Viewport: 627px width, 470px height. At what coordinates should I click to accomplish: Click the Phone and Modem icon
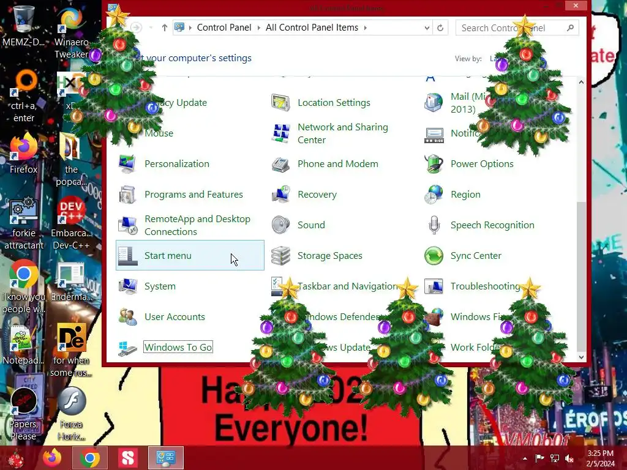click(x=280, y=164)
